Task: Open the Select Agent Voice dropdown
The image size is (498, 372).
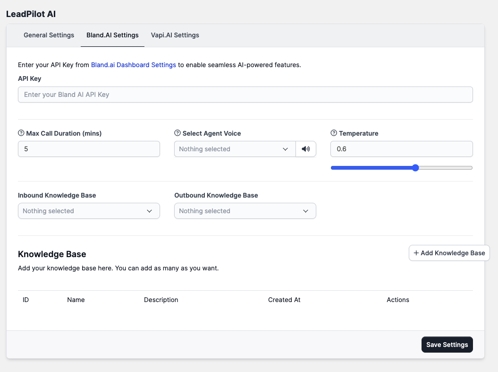Action: coord(235,149)
